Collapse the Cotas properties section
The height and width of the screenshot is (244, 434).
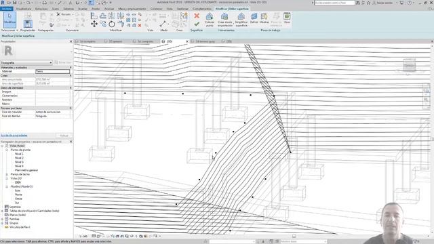71,75
